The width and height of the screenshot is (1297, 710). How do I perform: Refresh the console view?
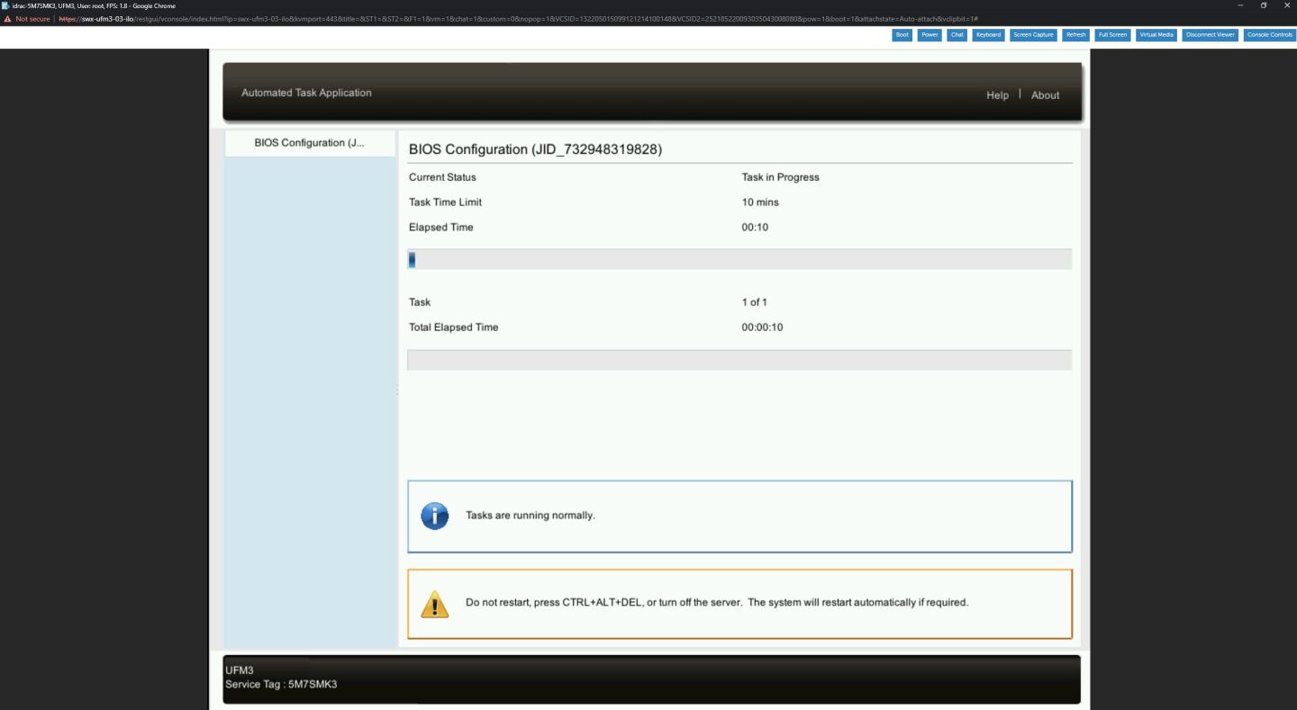click(1075, 35)
